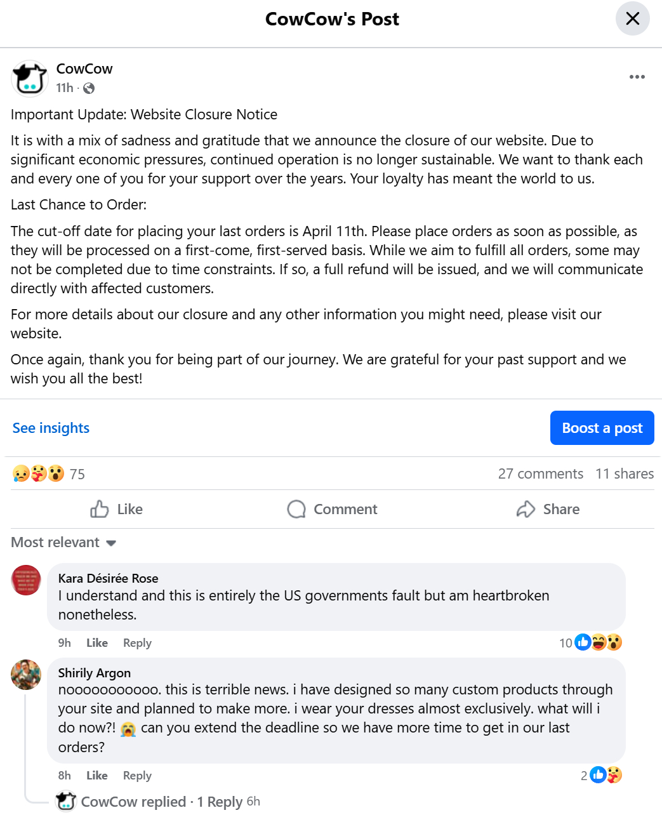Reply to Shirily Argon's comment
Image resolution: width=662 pixels, height=815 pixels.
(x=137, y=775)
